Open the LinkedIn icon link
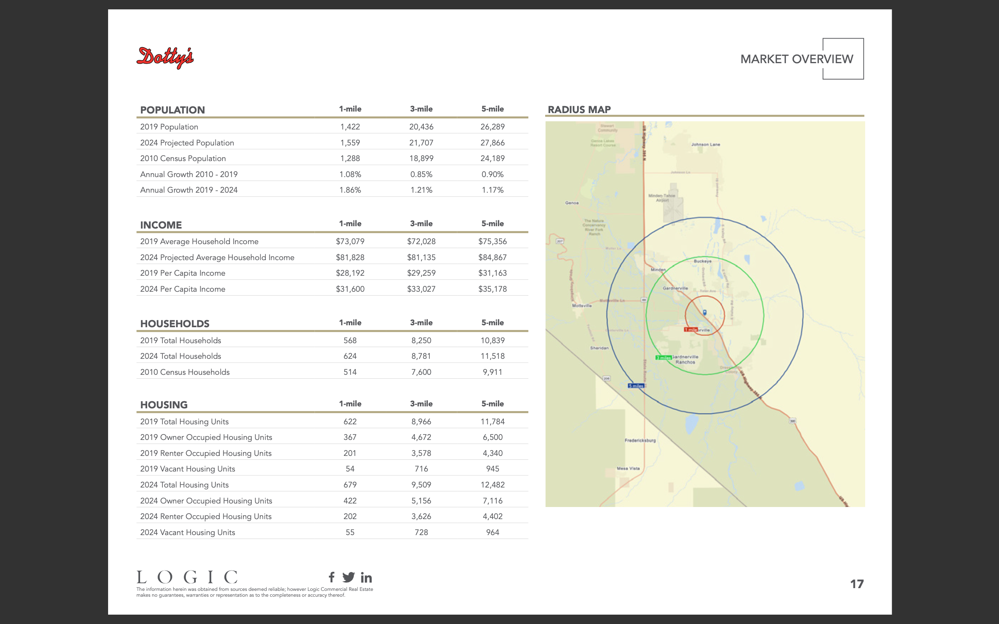 pos(366,577)
